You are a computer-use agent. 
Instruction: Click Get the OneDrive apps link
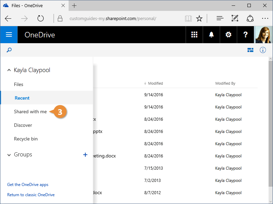click(28, 185)
